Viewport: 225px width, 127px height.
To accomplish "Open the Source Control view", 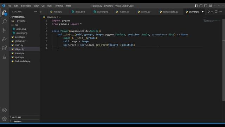I will [x=4, y=30].
